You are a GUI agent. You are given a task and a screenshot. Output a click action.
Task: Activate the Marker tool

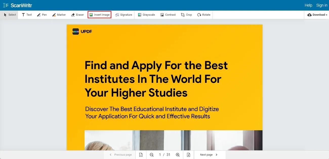59,15
